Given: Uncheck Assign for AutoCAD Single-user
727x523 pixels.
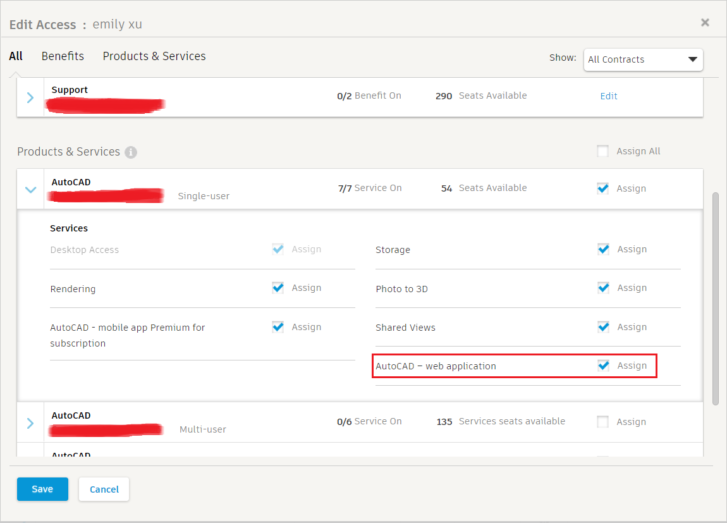Looking at the screenshot, I should click(603, 188).
